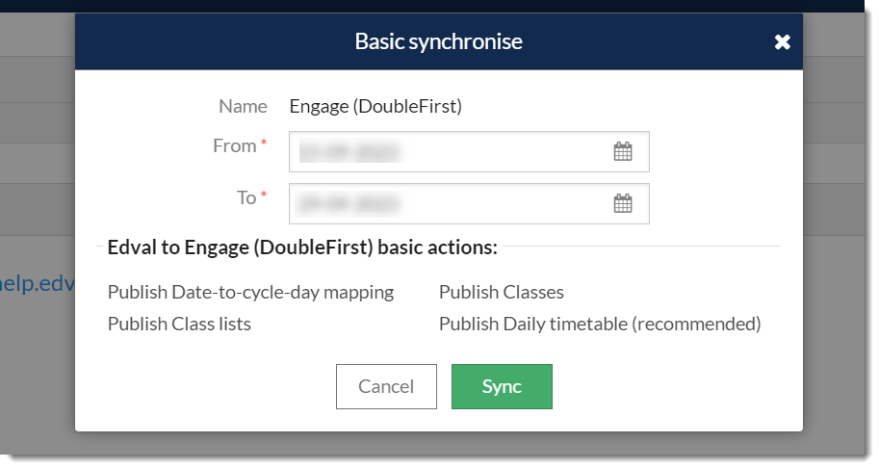Select the Publish Classes action

pyautogui.click(x=502, y=293)
